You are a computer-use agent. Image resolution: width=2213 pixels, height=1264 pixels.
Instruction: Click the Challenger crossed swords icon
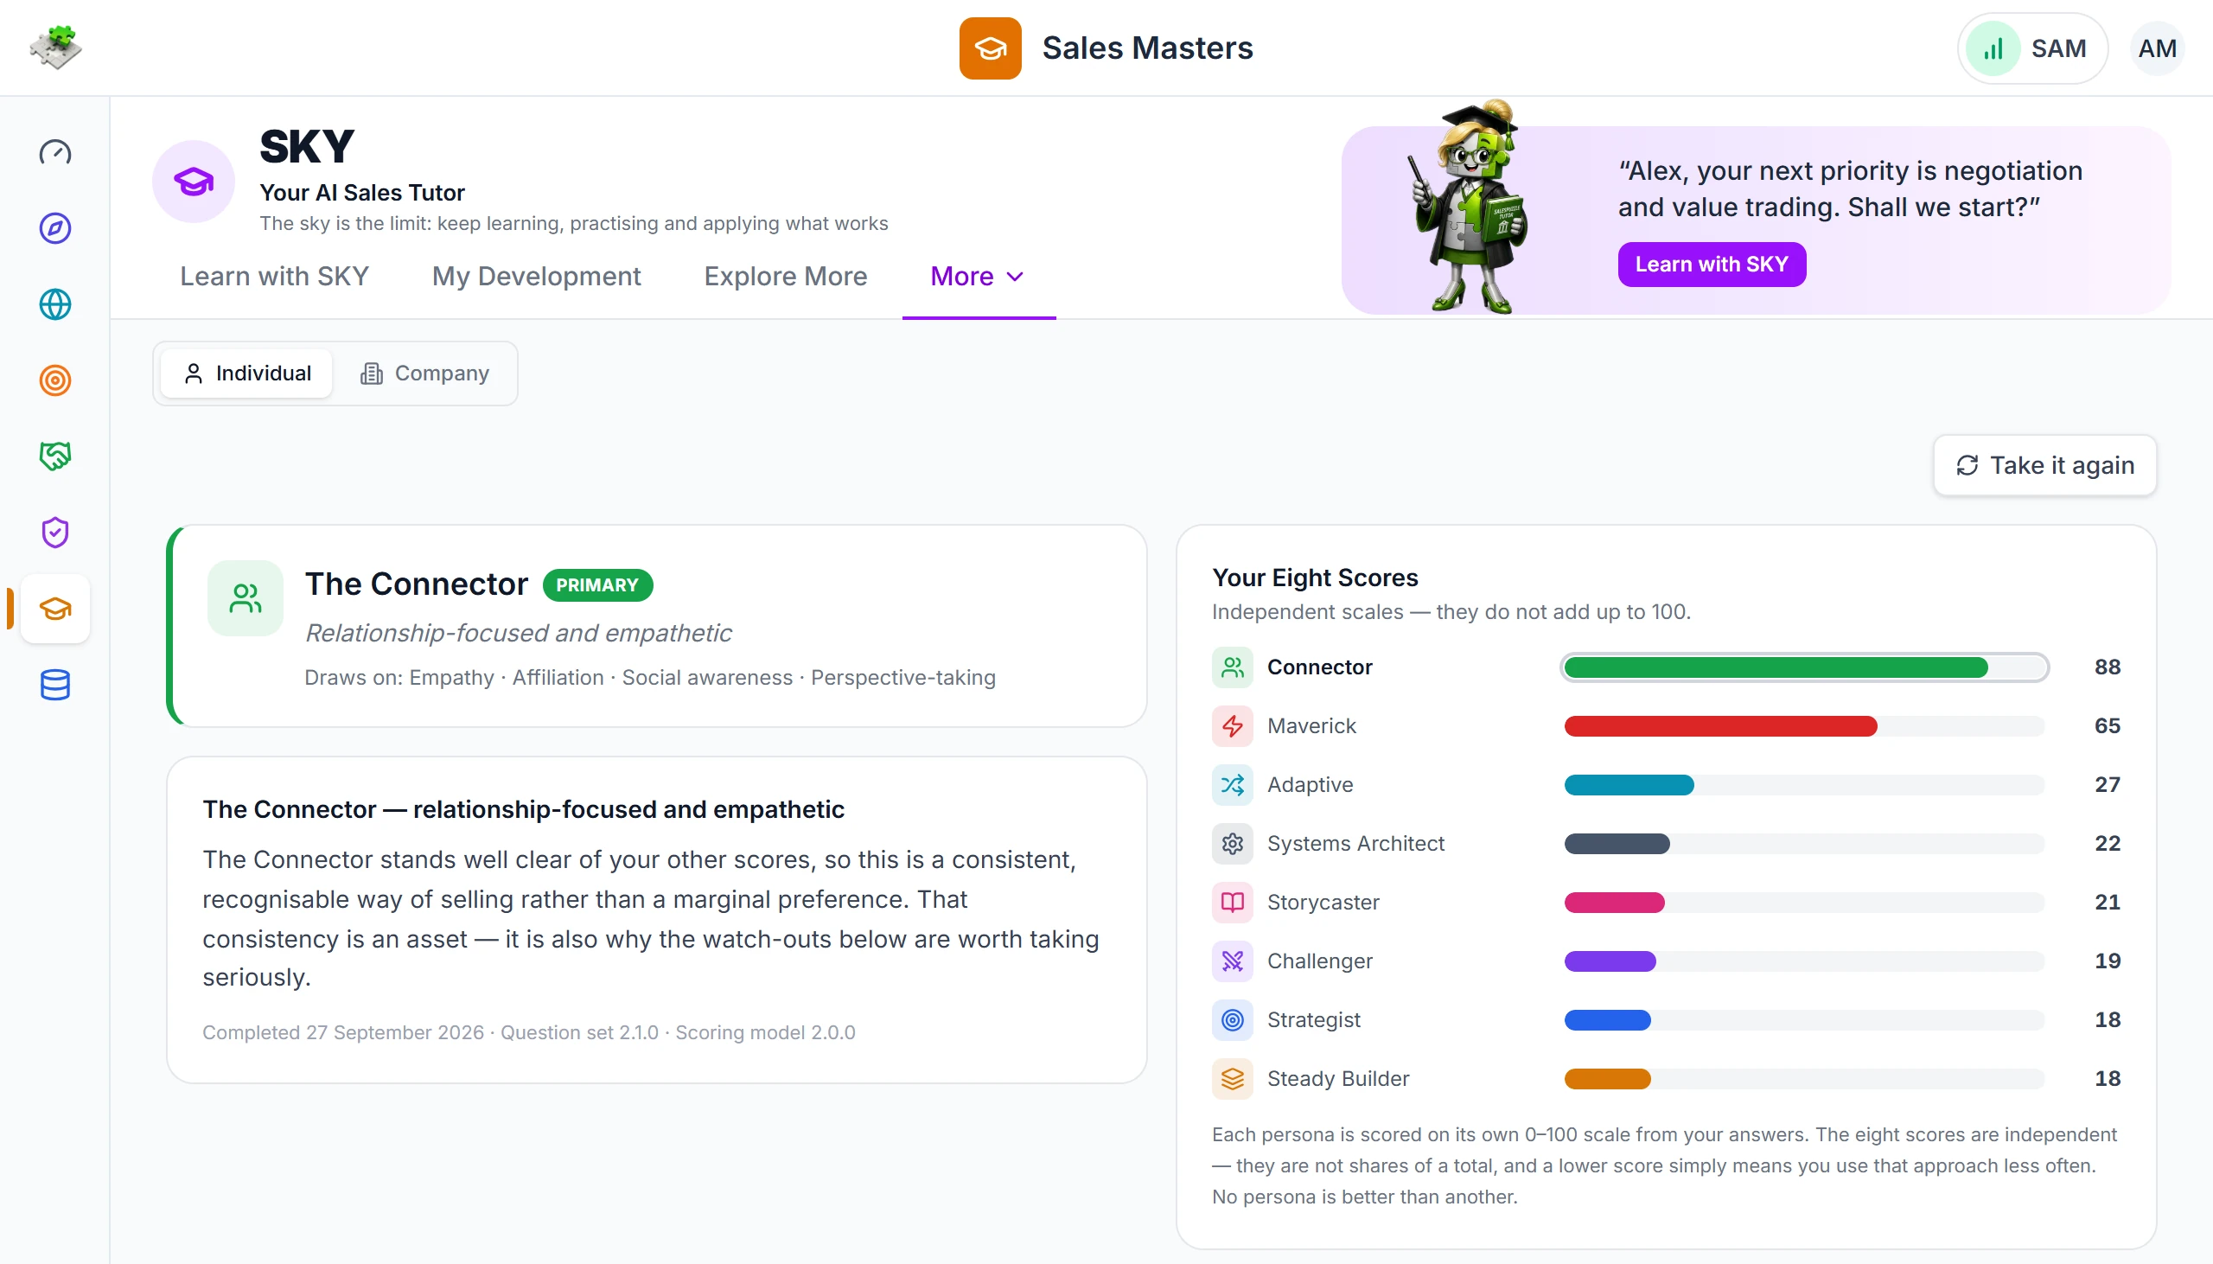[1233, 961]
